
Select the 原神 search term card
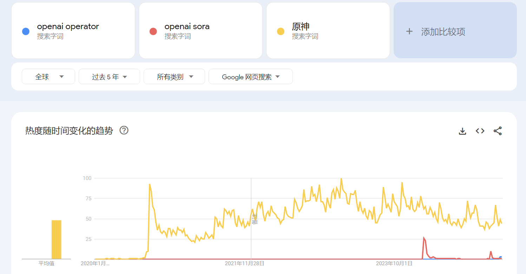coord(328,31)
